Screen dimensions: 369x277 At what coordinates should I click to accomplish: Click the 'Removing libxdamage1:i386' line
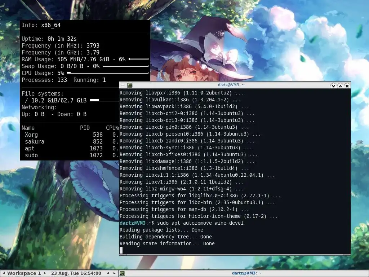187,161
